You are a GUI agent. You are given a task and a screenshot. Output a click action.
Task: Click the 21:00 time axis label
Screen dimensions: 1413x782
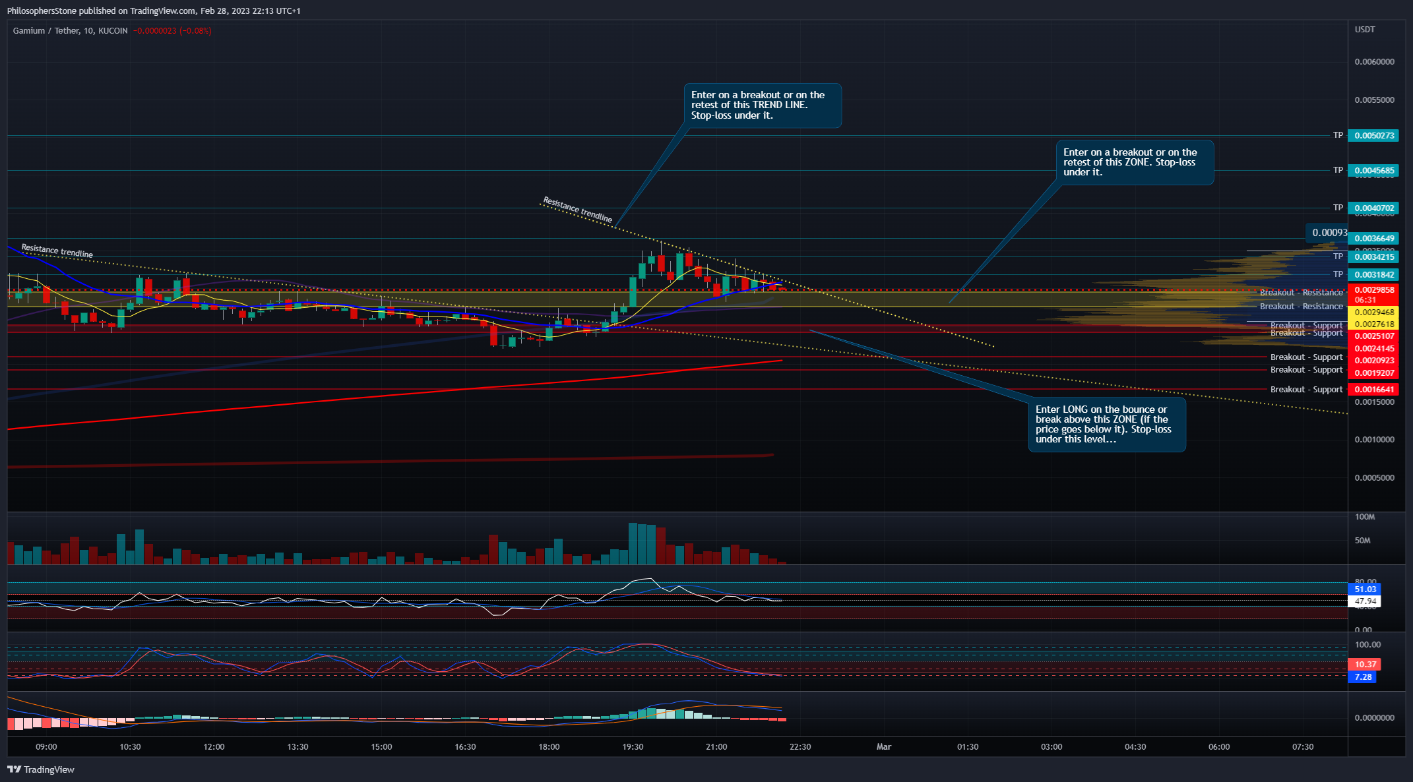tap(716, 747)
